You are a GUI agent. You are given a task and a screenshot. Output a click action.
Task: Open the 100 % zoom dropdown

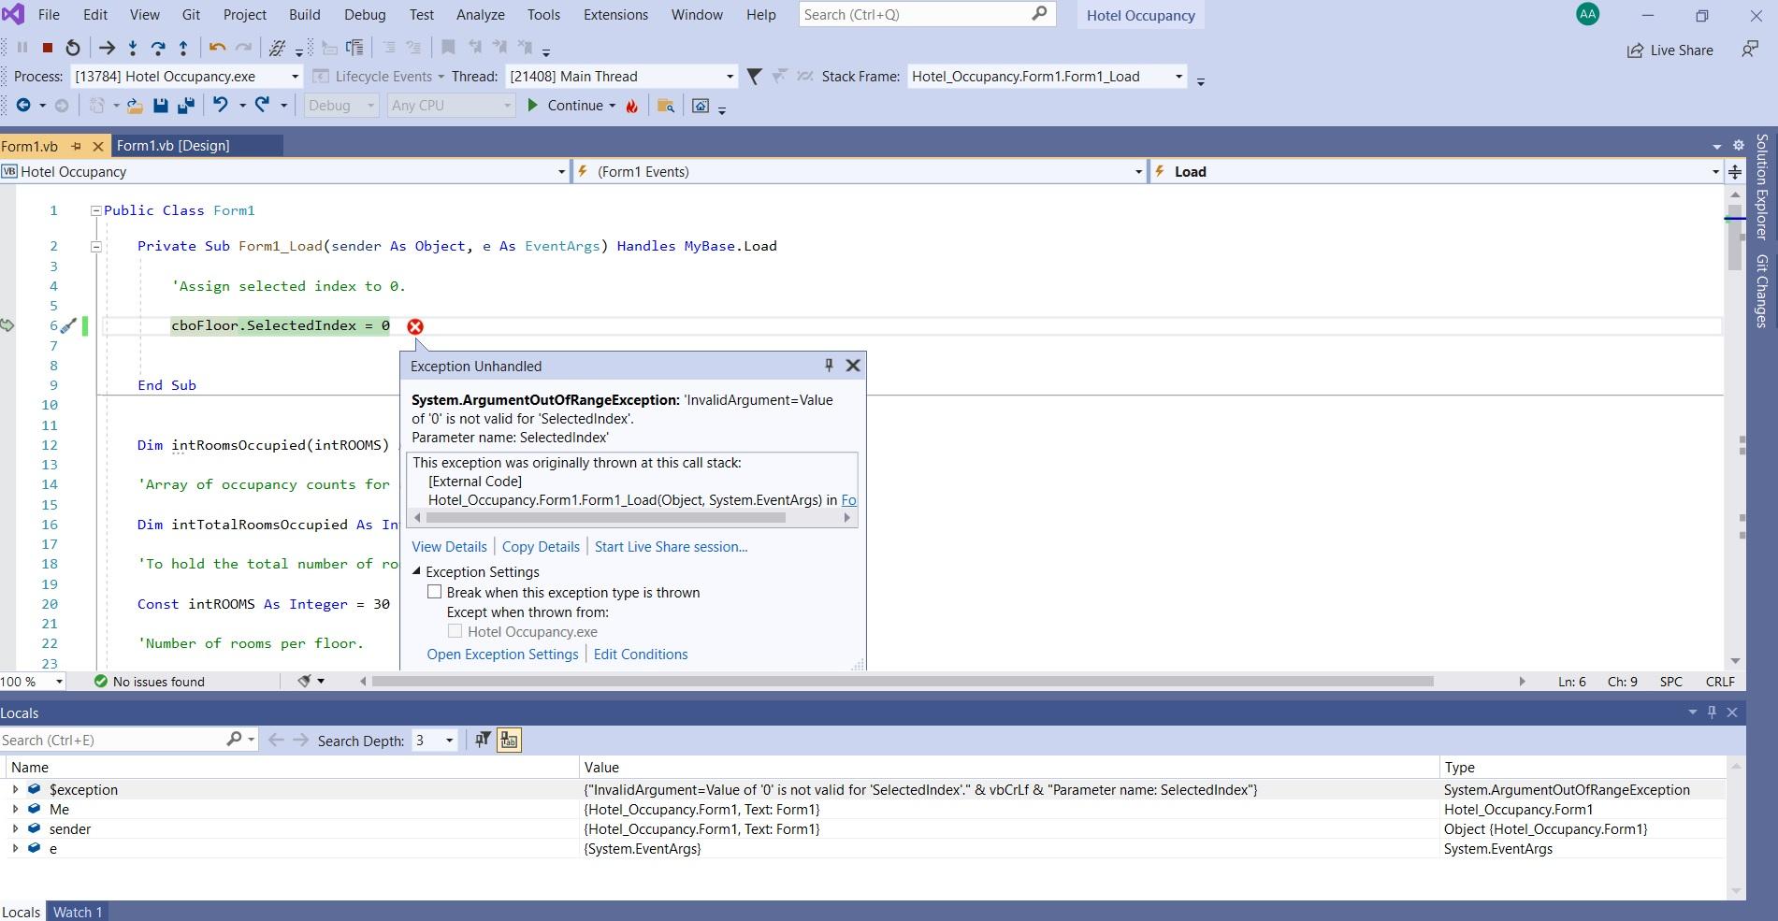coord(34,682)
